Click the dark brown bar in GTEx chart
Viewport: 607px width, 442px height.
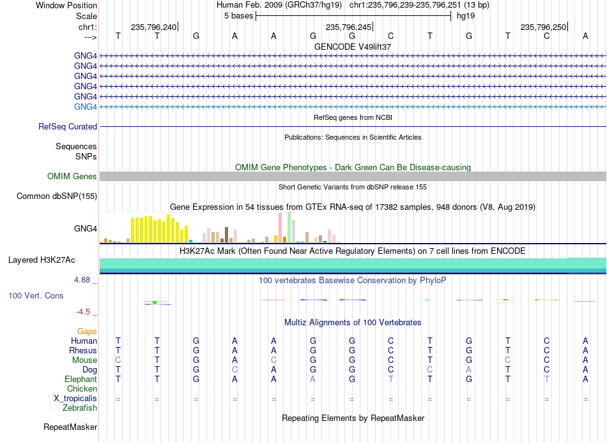pos(227,235)
